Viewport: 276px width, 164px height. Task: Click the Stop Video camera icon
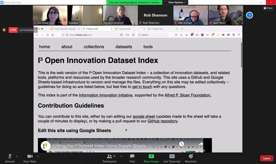[30, 156]
